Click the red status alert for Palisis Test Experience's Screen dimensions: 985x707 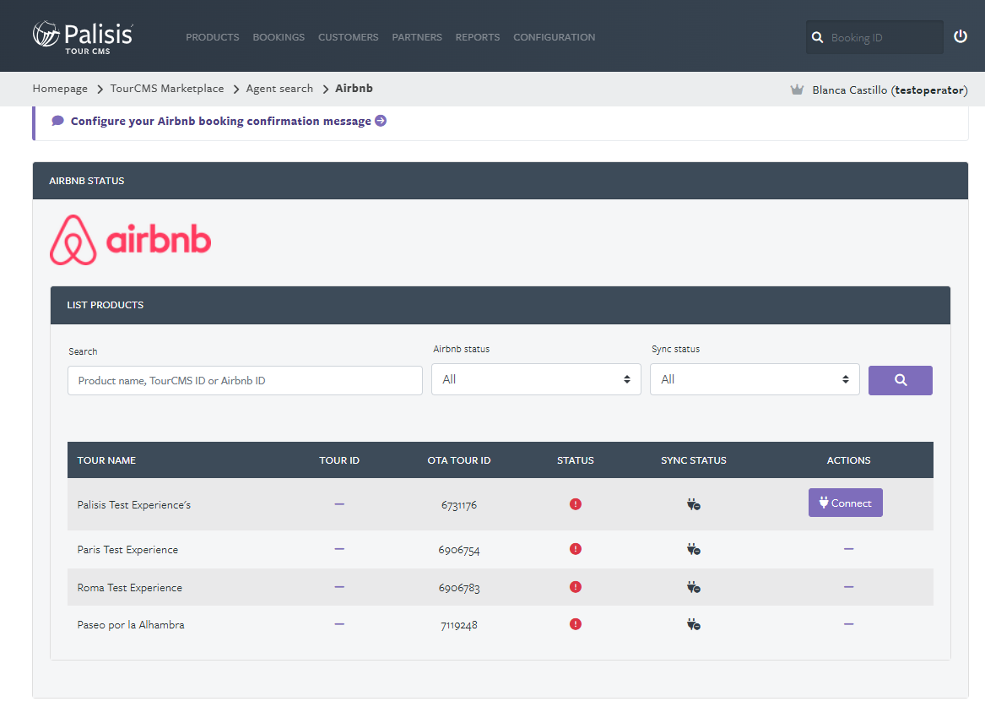(x=576, y=504)
